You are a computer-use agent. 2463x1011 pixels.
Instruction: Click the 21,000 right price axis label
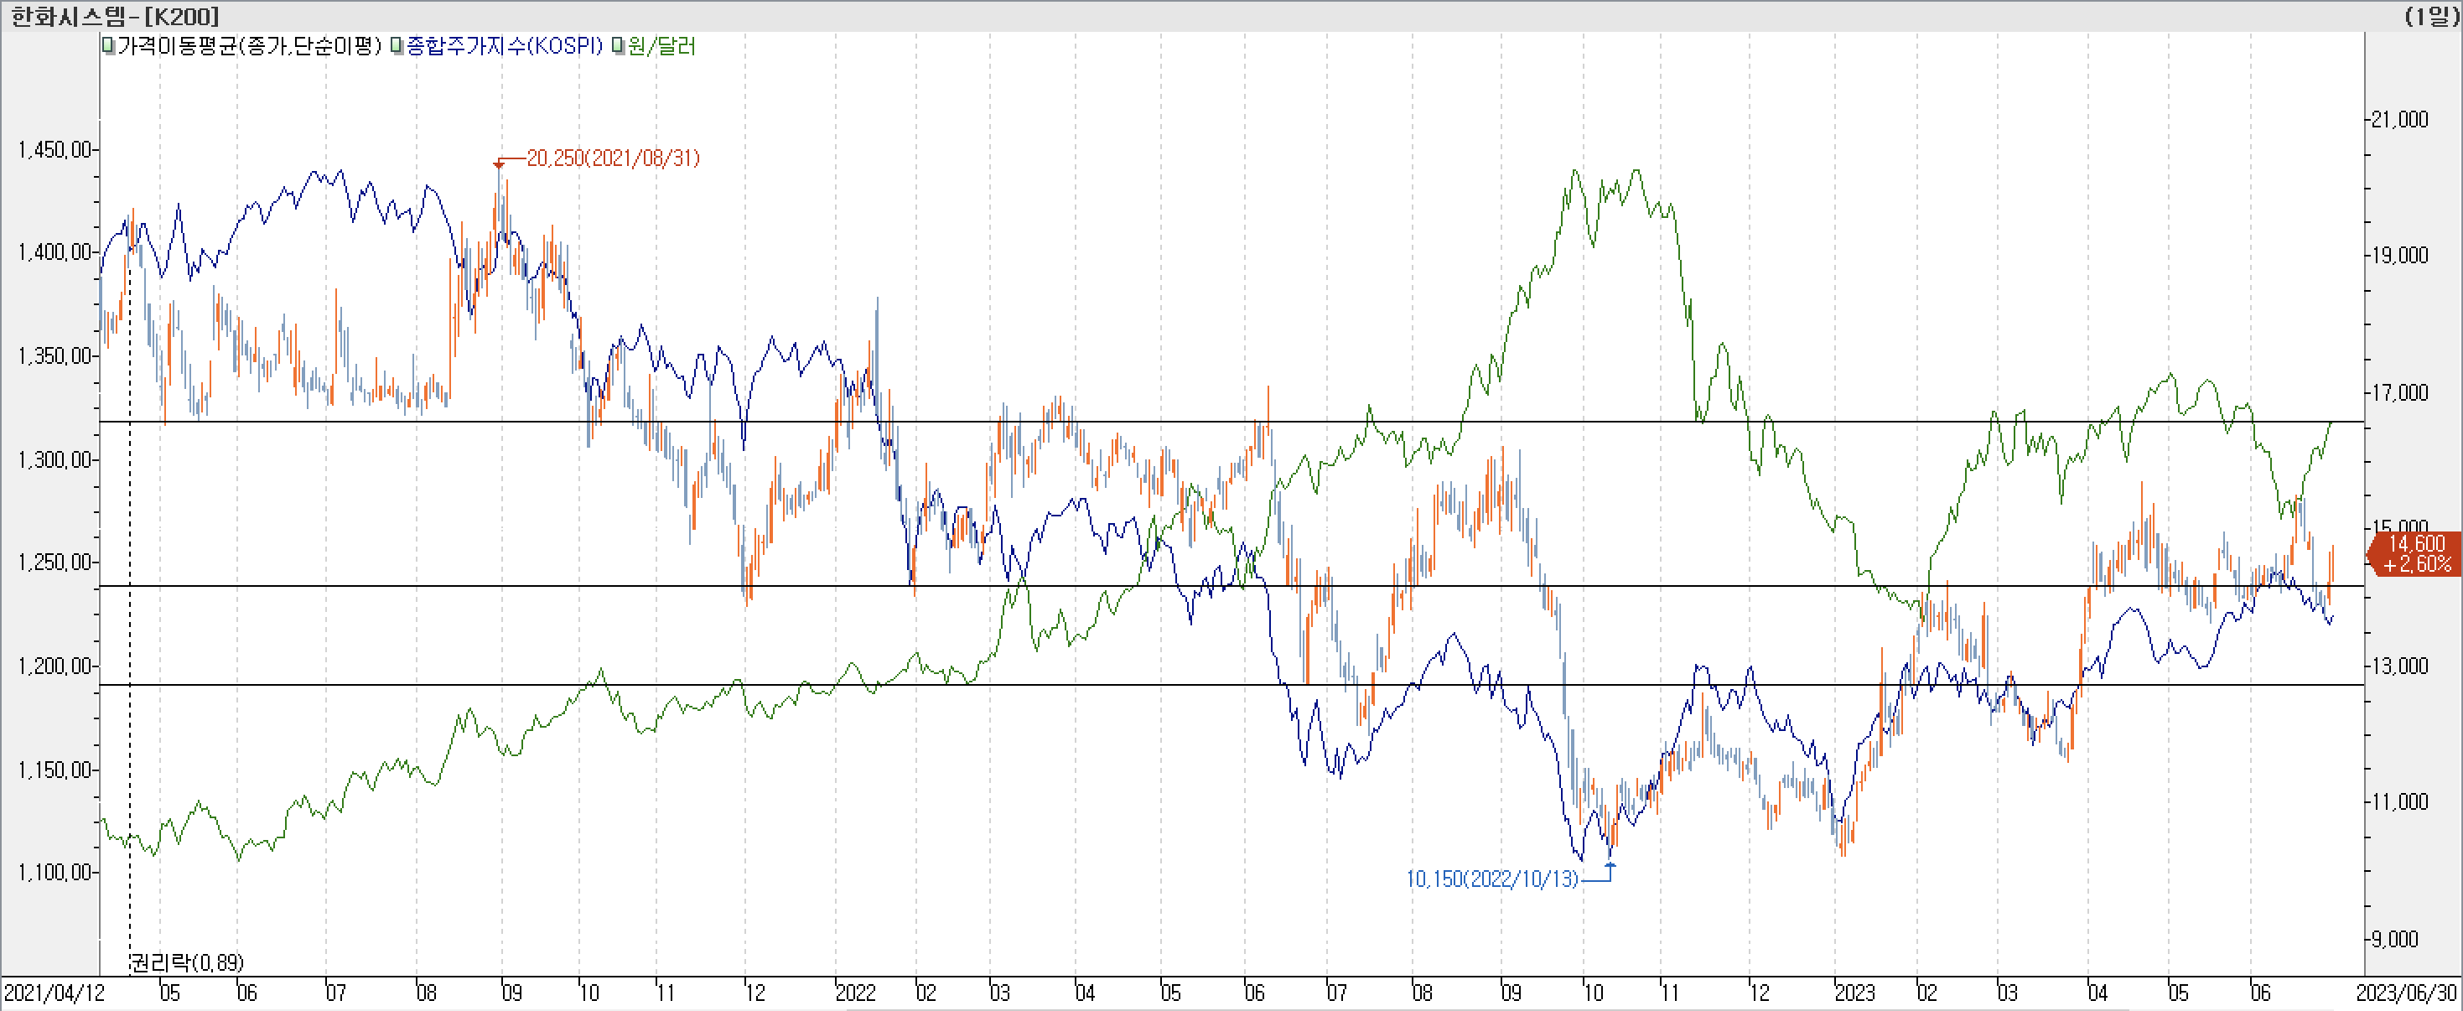point(2399,120)
